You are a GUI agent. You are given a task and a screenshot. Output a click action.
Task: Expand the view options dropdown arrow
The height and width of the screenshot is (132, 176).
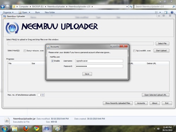160,12
